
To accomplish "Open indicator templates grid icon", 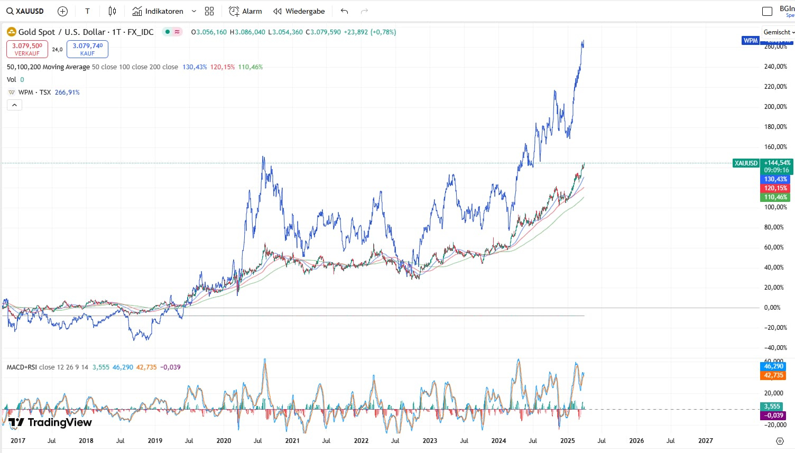I will (209, 11).
